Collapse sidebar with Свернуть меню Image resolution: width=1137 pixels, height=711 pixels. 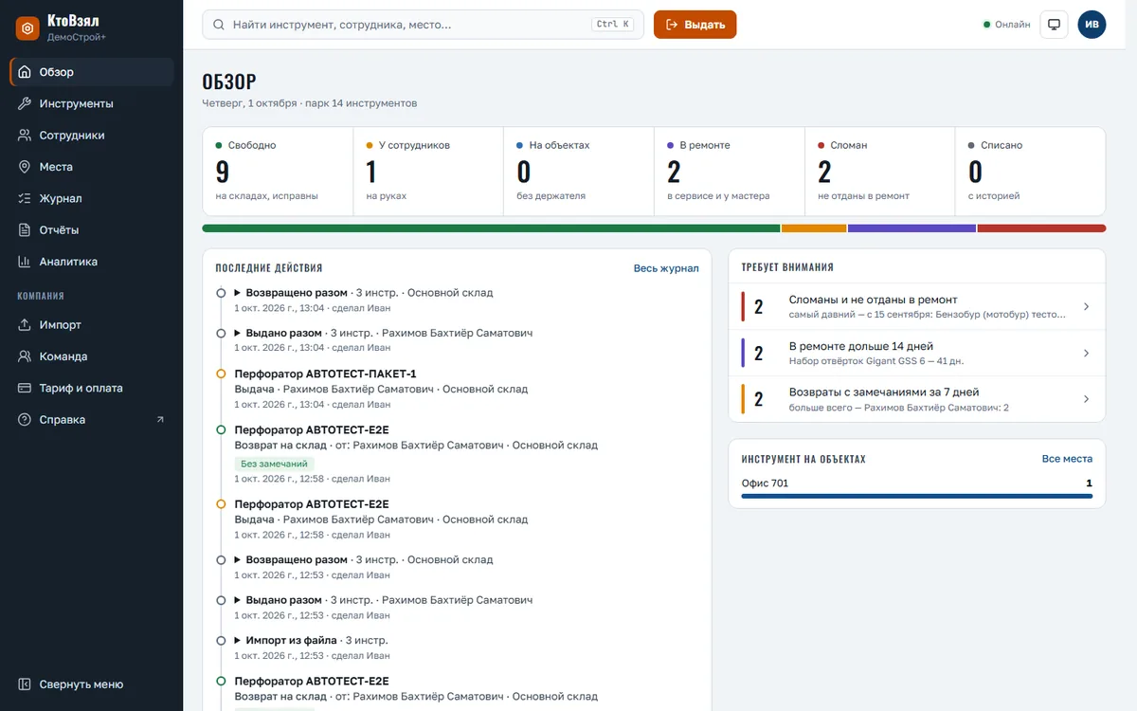point(92,684)
